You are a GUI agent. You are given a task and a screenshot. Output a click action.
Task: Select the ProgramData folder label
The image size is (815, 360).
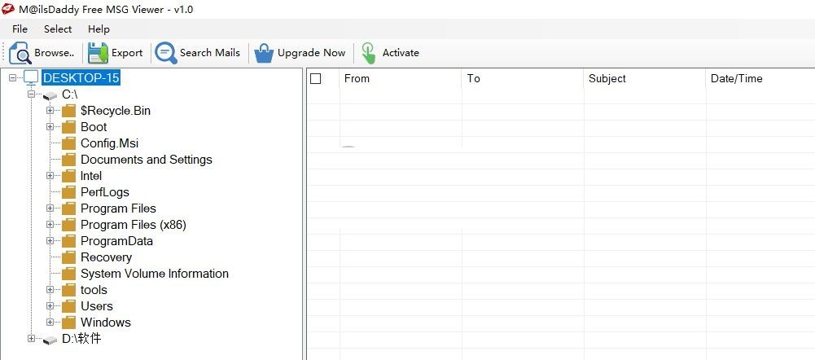pyautogui.click(x=117, y=241)
